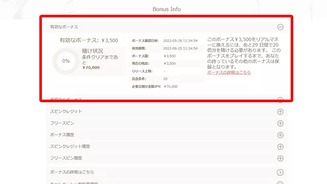Select the ボーナス額 ¥3,500 value
The height and width of the screenshot is (184, 327).
170,56
